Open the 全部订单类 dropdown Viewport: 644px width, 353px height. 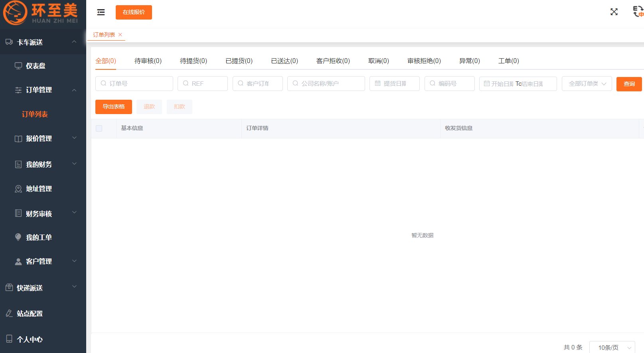tap(587, 84)
